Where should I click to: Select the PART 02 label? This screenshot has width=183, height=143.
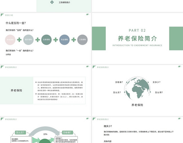tap(137, 31)
